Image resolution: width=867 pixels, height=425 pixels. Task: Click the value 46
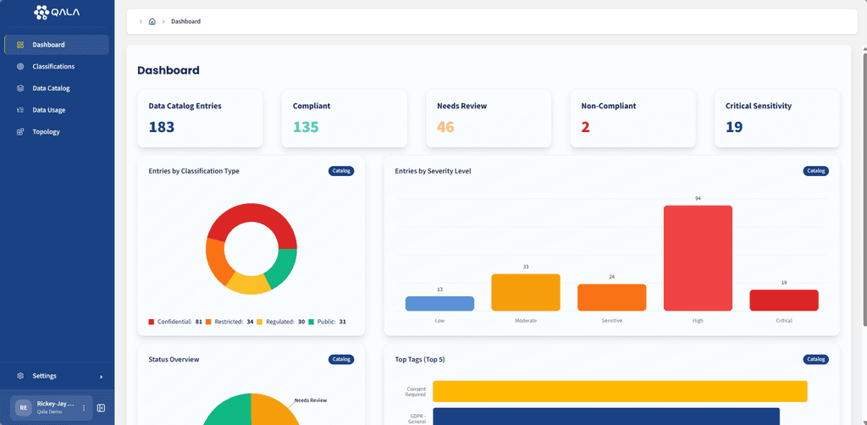445,127
